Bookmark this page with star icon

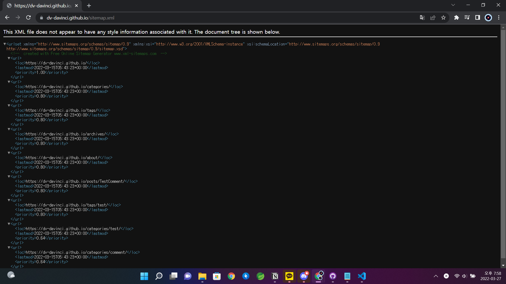pos(443,18)
